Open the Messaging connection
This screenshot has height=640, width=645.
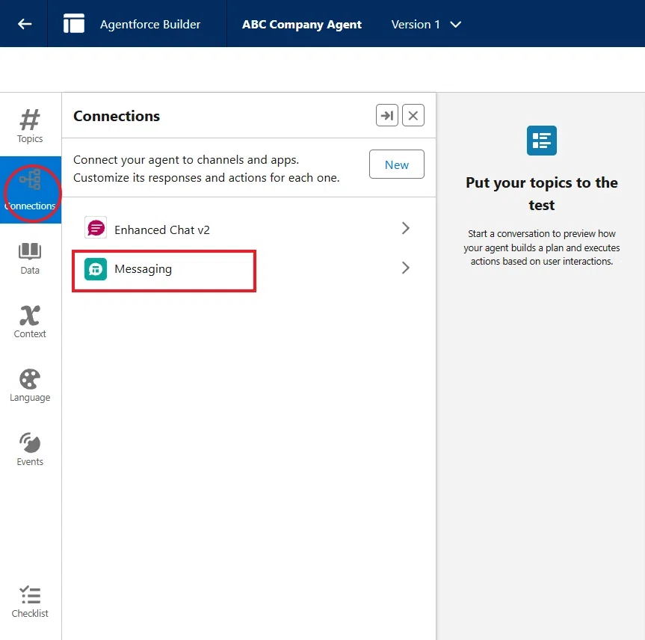[x=248, y=268]
